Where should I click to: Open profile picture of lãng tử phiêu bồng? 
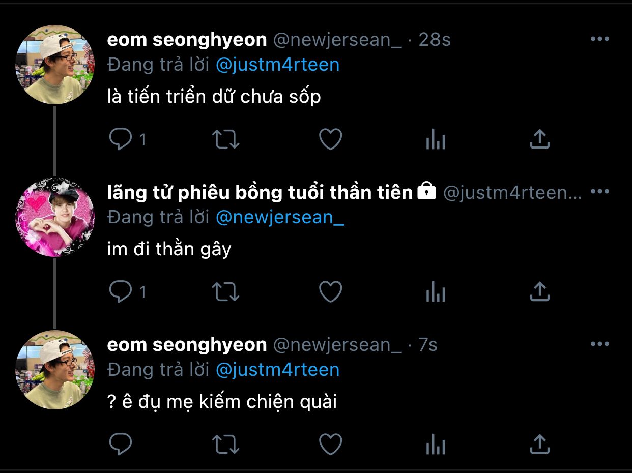[x=55, y=217]
